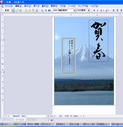
Task: Toggle Italic formatting
Action: coord(98,11)
